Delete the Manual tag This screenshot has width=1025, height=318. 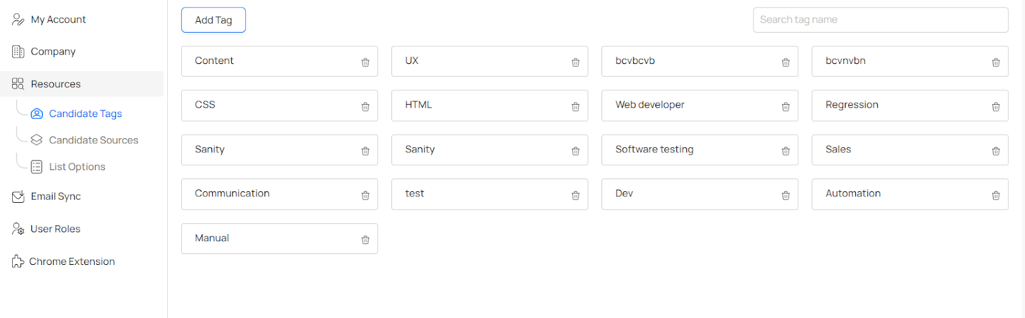pyautogui.click(x=365, y=240)
